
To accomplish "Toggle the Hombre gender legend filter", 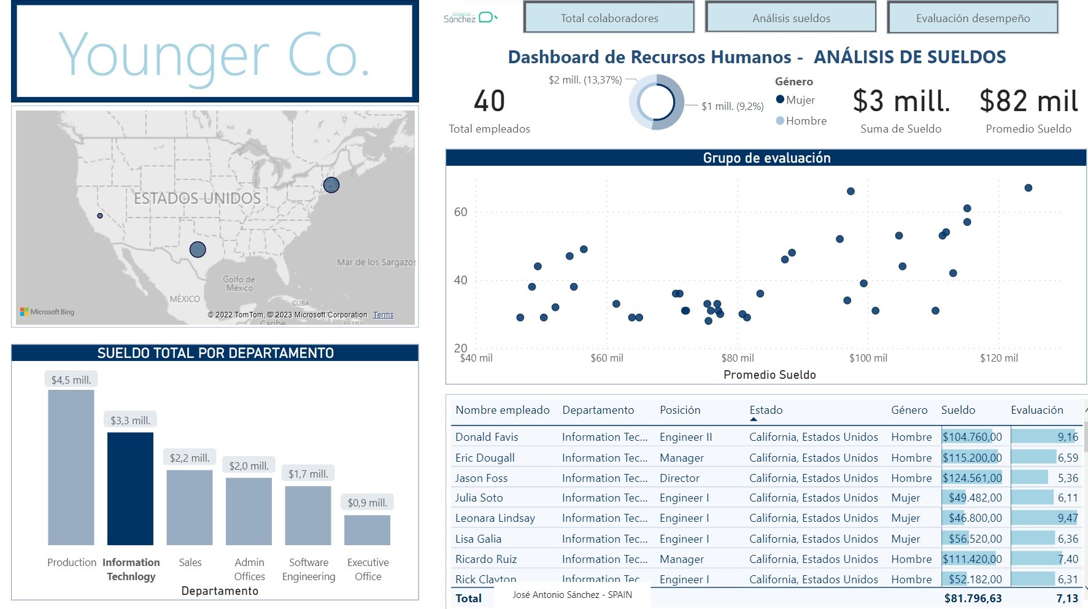I will click(x=806, y=121).
